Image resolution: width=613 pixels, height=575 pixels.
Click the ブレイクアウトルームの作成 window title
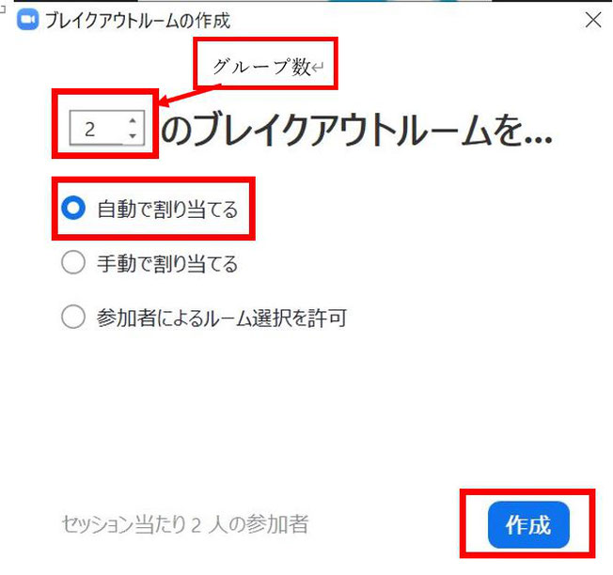137,21
